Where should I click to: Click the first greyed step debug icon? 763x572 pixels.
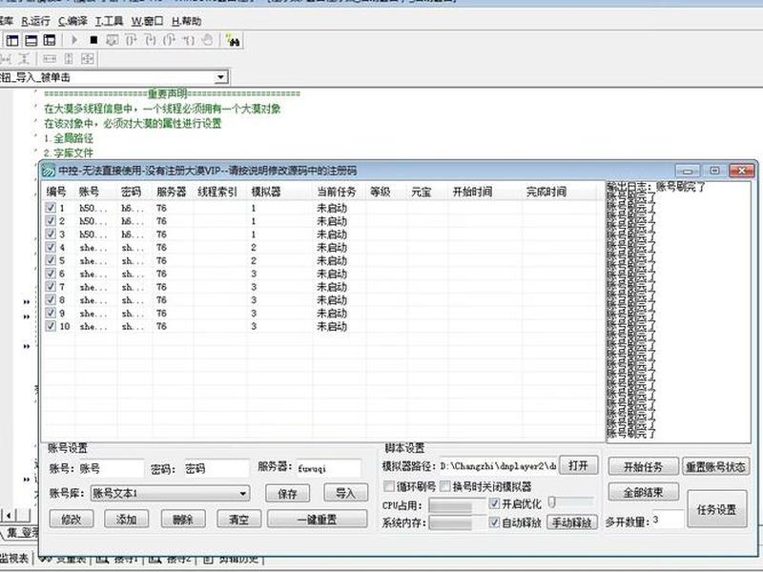pyautogui.click(x=132, y=40)
